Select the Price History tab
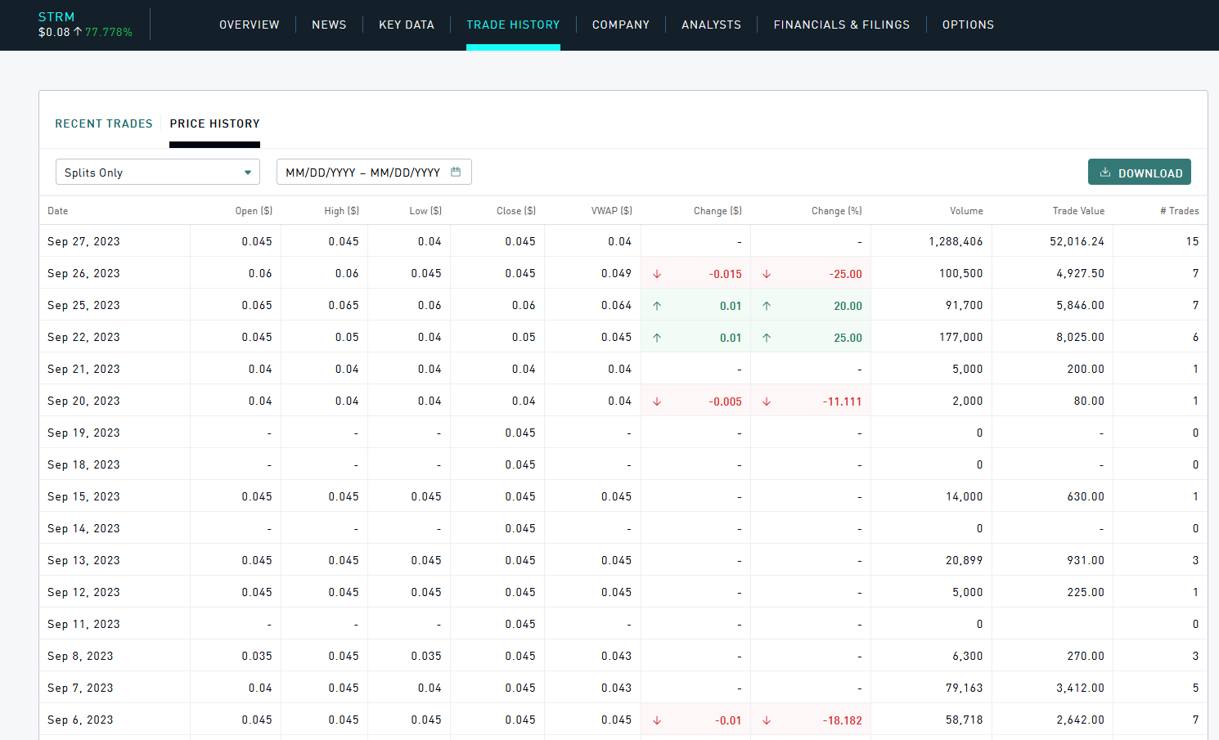The height and width of the screenshot is (740, 1219). coord(214,123)
